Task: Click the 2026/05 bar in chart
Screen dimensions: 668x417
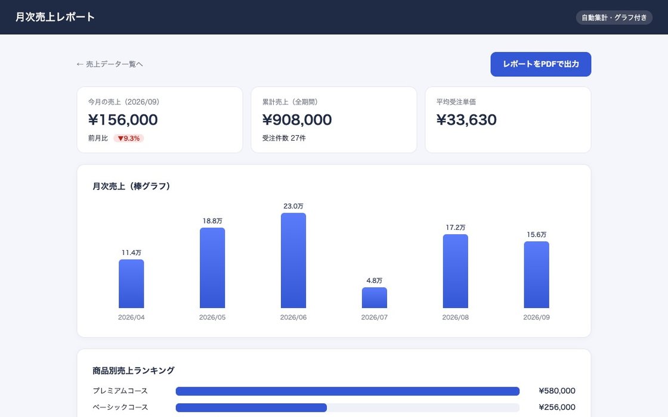Action: 212,268
